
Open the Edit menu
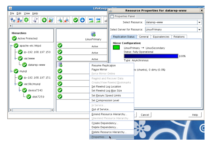coord(19,13)
